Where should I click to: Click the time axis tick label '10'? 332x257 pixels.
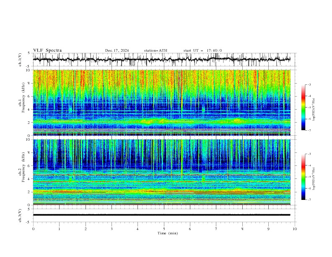[x=295, y=229]
